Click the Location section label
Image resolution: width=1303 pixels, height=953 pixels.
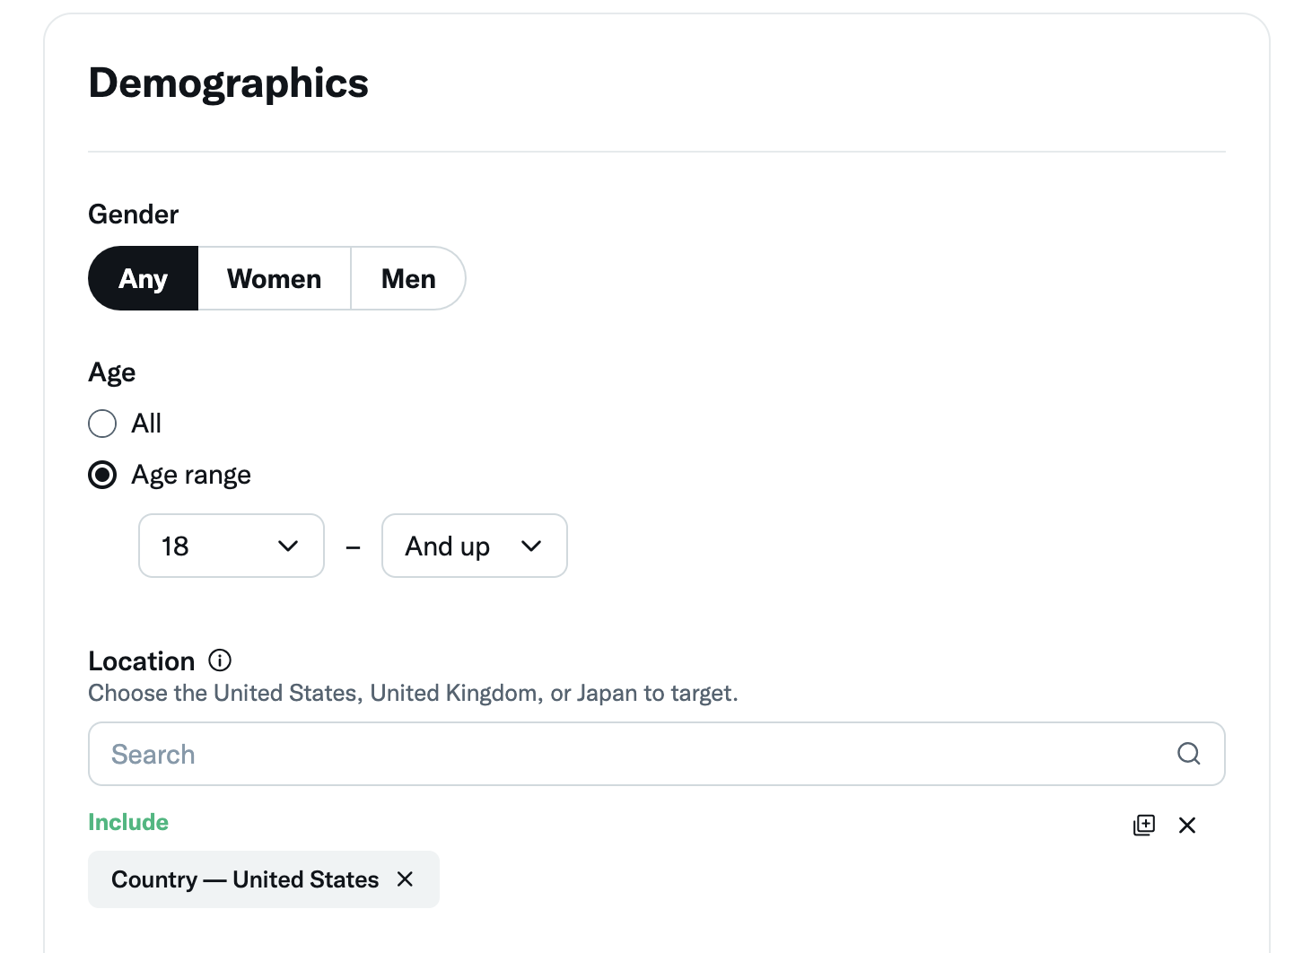click(141, 661)
